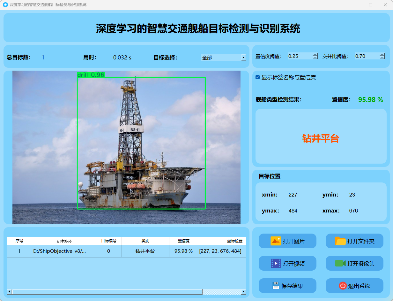Click the picture icon on 打开图片 button
Viewport: 393px width, 301px height.
(276, 241)
